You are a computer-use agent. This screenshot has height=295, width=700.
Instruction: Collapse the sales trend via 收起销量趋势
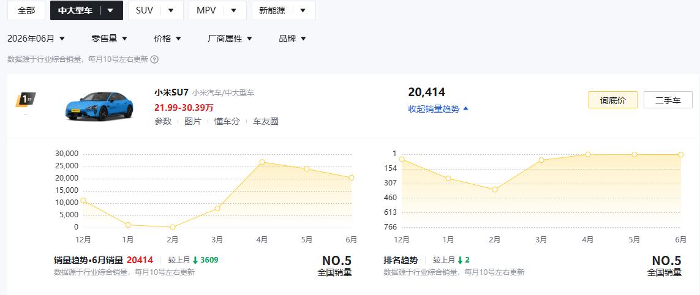point(438,108)
